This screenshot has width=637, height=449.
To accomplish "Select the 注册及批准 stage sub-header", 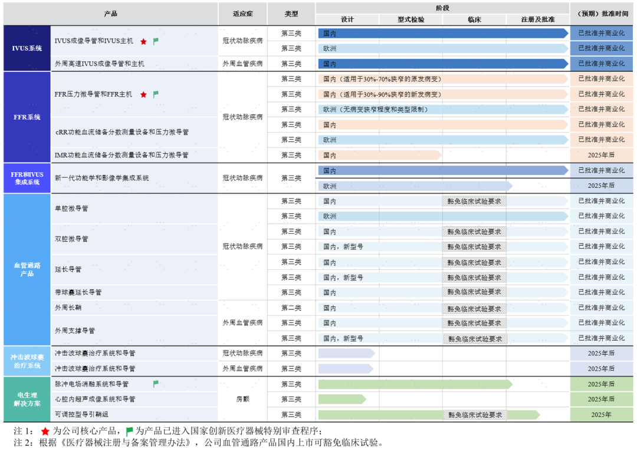I will (x=538, y=19).
